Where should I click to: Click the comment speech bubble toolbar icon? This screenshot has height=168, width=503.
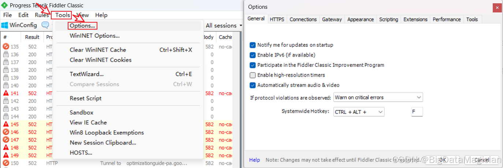click(45, 25)
